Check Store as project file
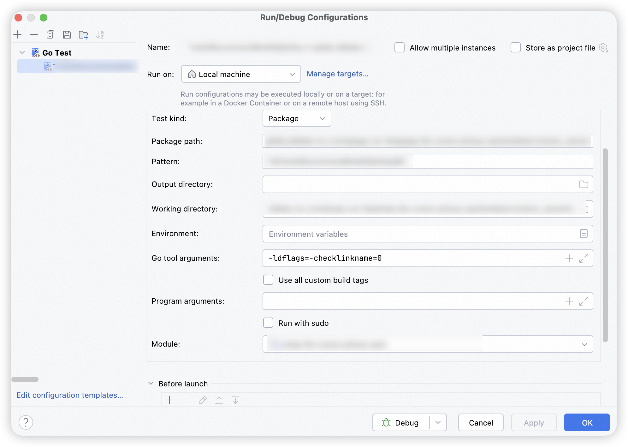Viewport: 628px width, 447px height. (516, 48)
